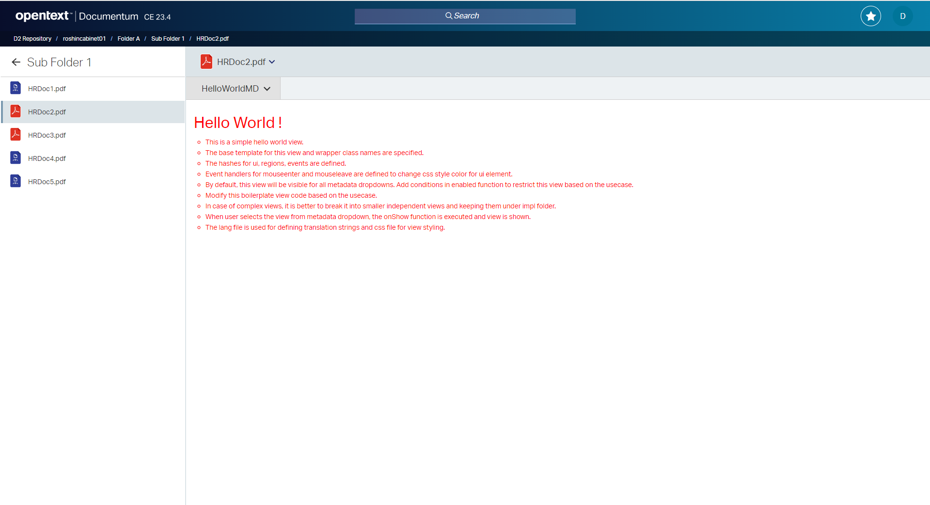Click the red Adobe PDF icon for HRDoc2.pdf
Screen dimensions: 930x505
(x=15, y=111)
